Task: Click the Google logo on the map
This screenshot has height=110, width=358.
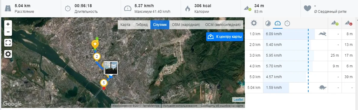Action: pos(12,104)
